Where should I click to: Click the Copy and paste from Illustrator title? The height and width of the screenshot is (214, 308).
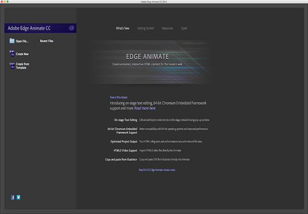121,159
